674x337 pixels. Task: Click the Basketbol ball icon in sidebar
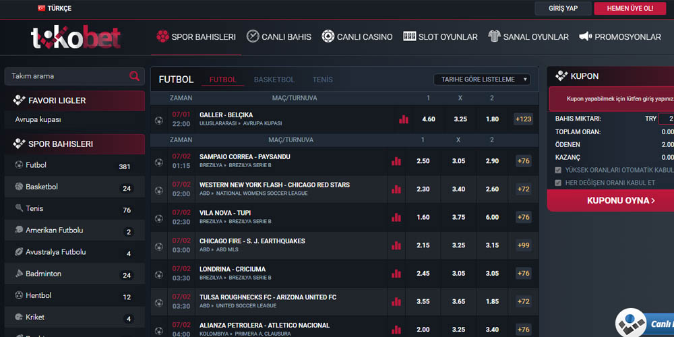pyautogui.click(x=19, y=187)
